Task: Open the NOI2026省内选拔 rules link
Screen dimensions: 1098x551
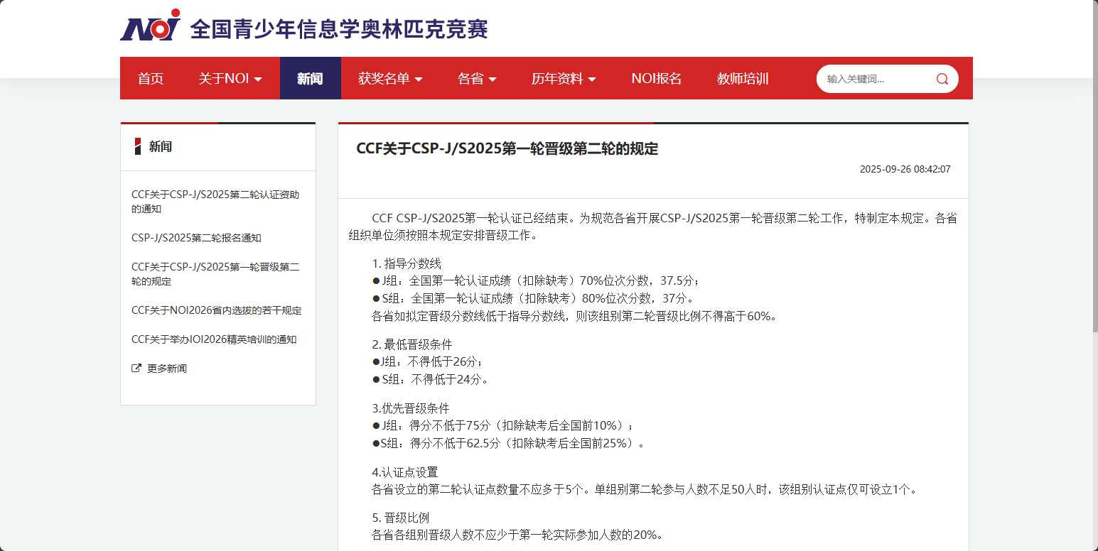Action: 217,310
